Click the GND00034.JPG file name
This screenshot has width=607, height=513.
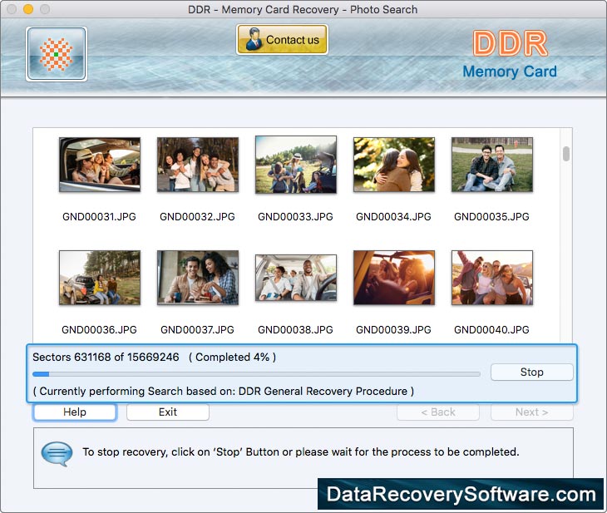(x=393, y=216)
